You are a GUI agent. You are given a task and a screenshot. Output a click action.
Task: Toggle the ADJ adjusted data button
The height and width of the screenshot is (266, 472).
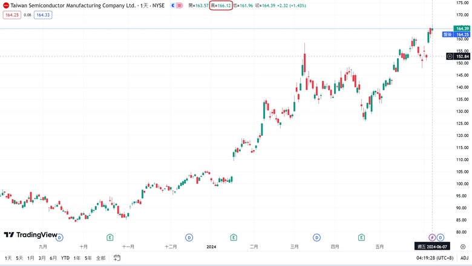465,258
